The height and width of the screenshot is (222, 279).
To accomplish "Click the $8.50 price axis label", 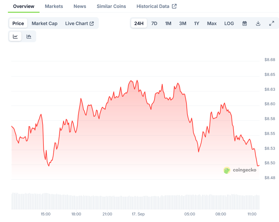I will 270,163.
